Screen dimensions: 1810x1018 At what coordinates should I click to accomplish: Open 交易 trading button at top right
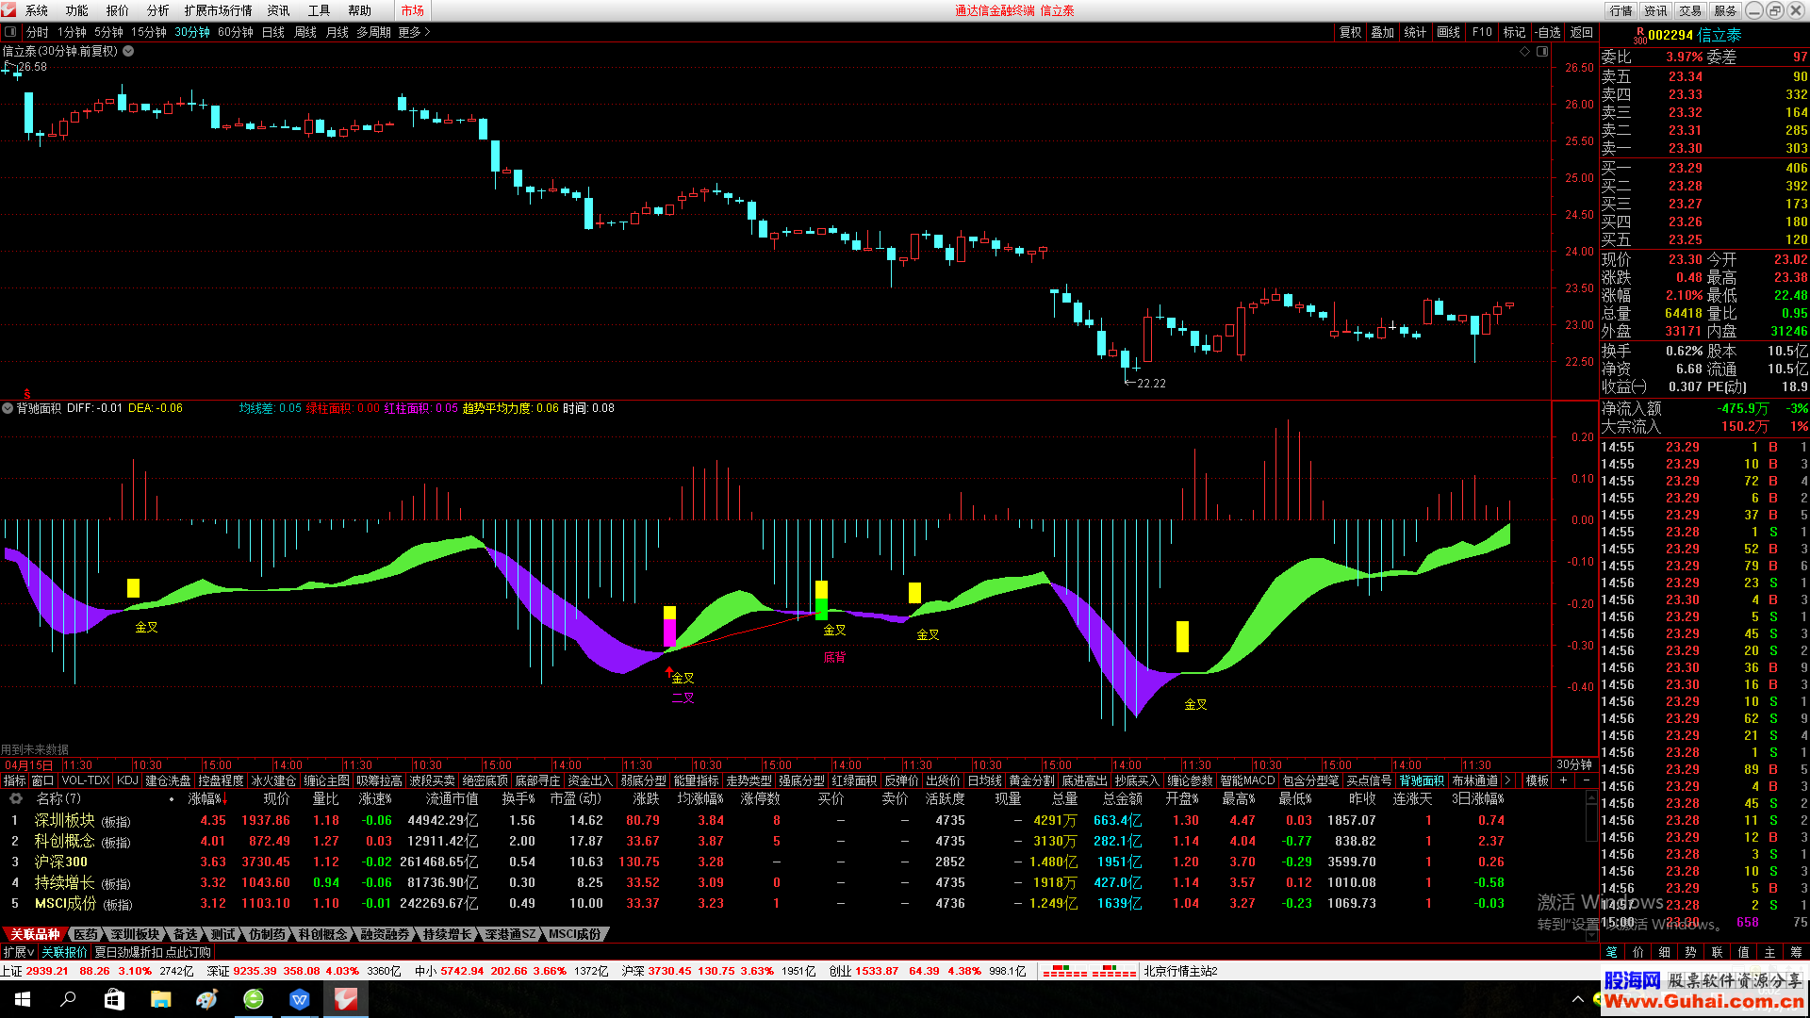(x=1690, y=10)
